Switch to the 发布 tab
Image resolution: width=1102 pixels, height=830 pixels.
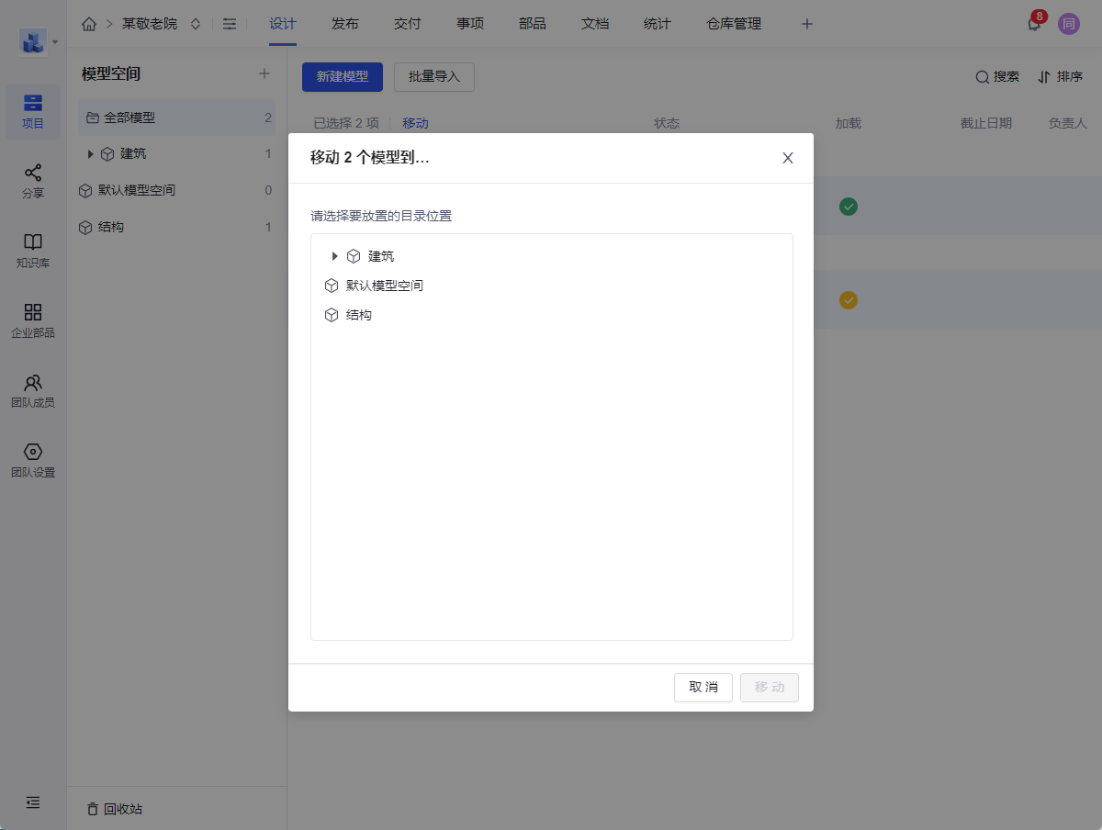click(x=345, y=24)
